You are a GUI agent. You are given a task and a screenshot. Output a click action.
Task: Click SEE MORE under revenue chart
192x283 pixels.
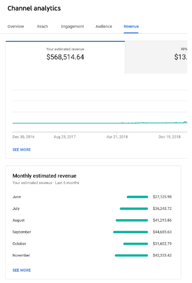21,150
